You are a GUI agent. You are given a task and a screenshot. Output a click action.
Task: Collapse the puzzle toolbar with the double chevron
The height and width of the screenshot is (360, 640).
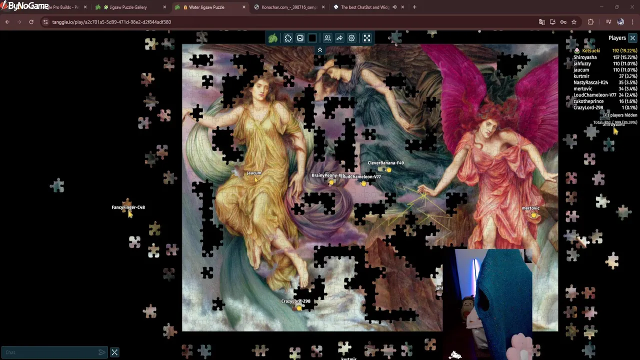pyautogui.click(x=320, y=50)
